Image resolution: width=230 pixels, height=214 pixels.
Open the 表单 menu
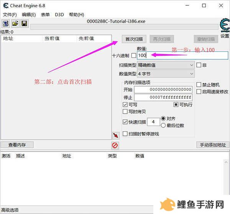tap(45, 15)
